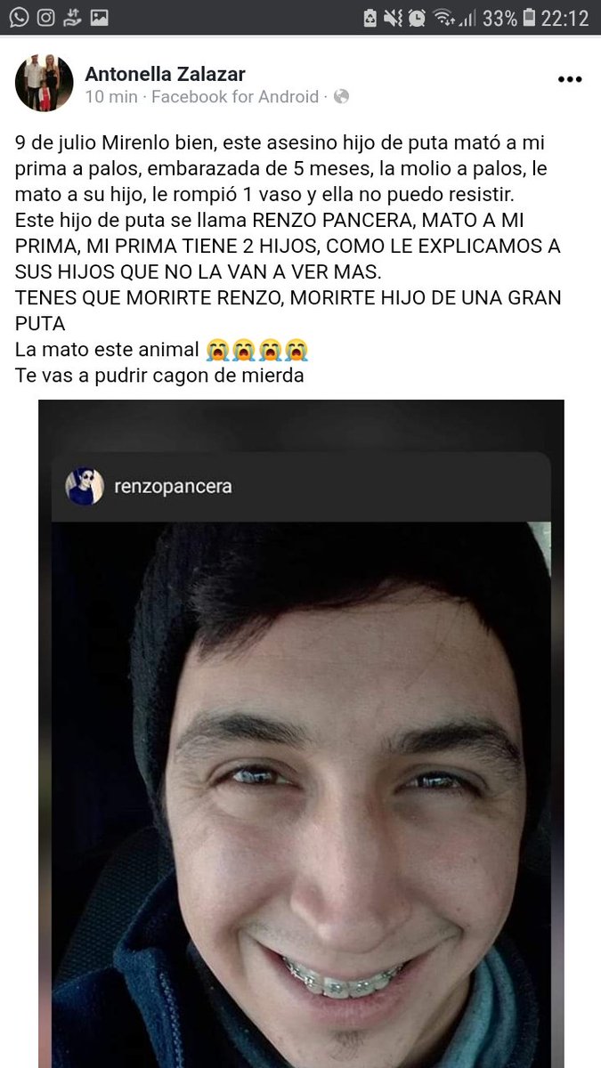Tap the username in embedded story header

click(x=174, y=487)
